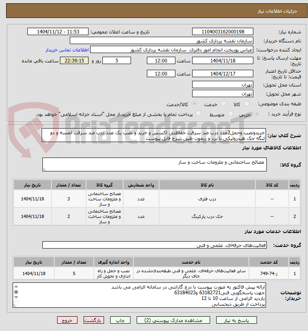This screenshot has width=308, height=331.
Task: Click the شرح کلی نیاز description text area
Action: click(153, 136)
